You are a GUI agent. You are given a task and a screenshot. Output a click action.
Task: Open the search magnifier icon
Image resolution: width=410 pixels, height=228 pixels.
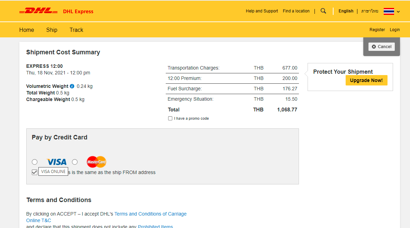click(324, 11)
